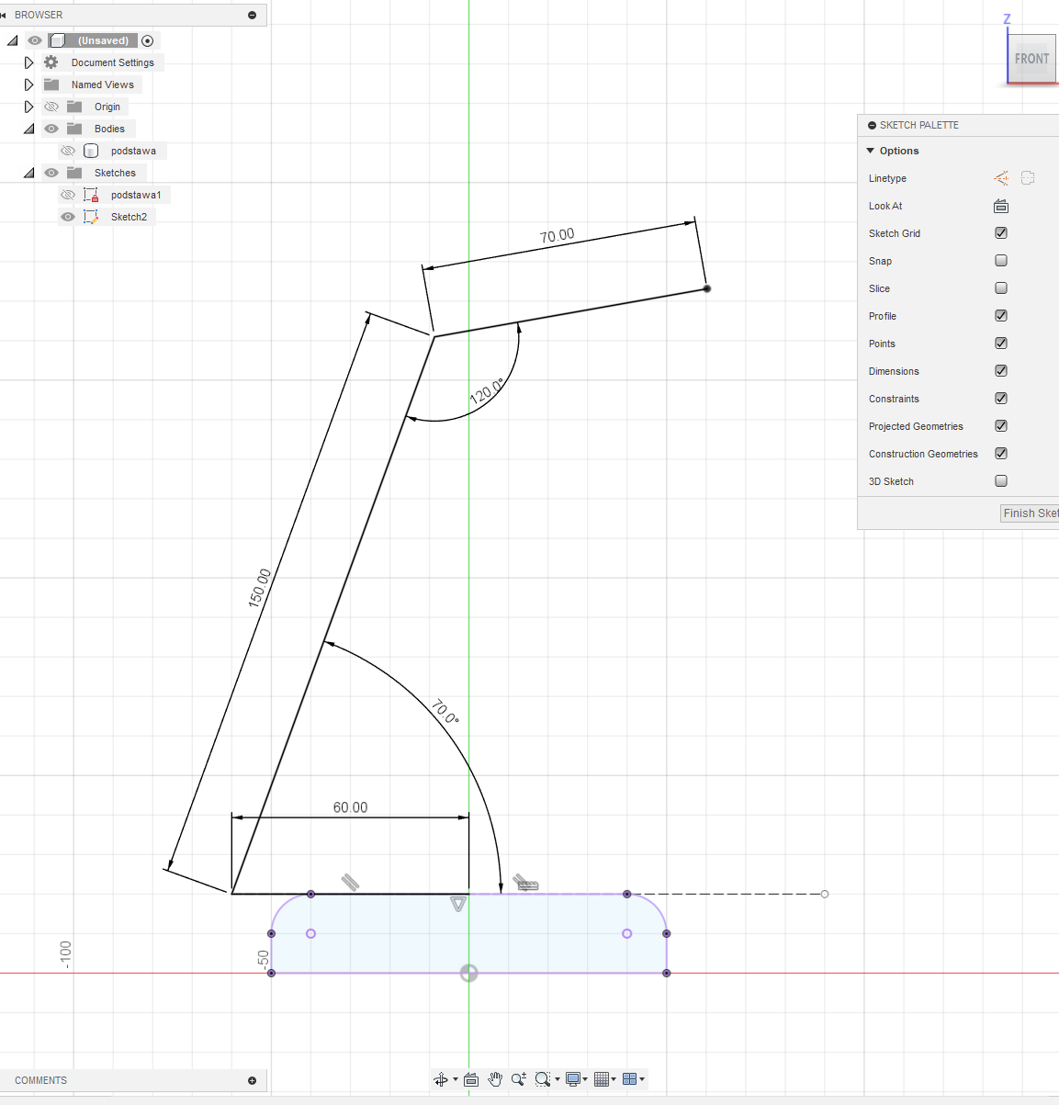
Task: Click the Look At icon in Sketch Palette
Action: click(1001, 206)
